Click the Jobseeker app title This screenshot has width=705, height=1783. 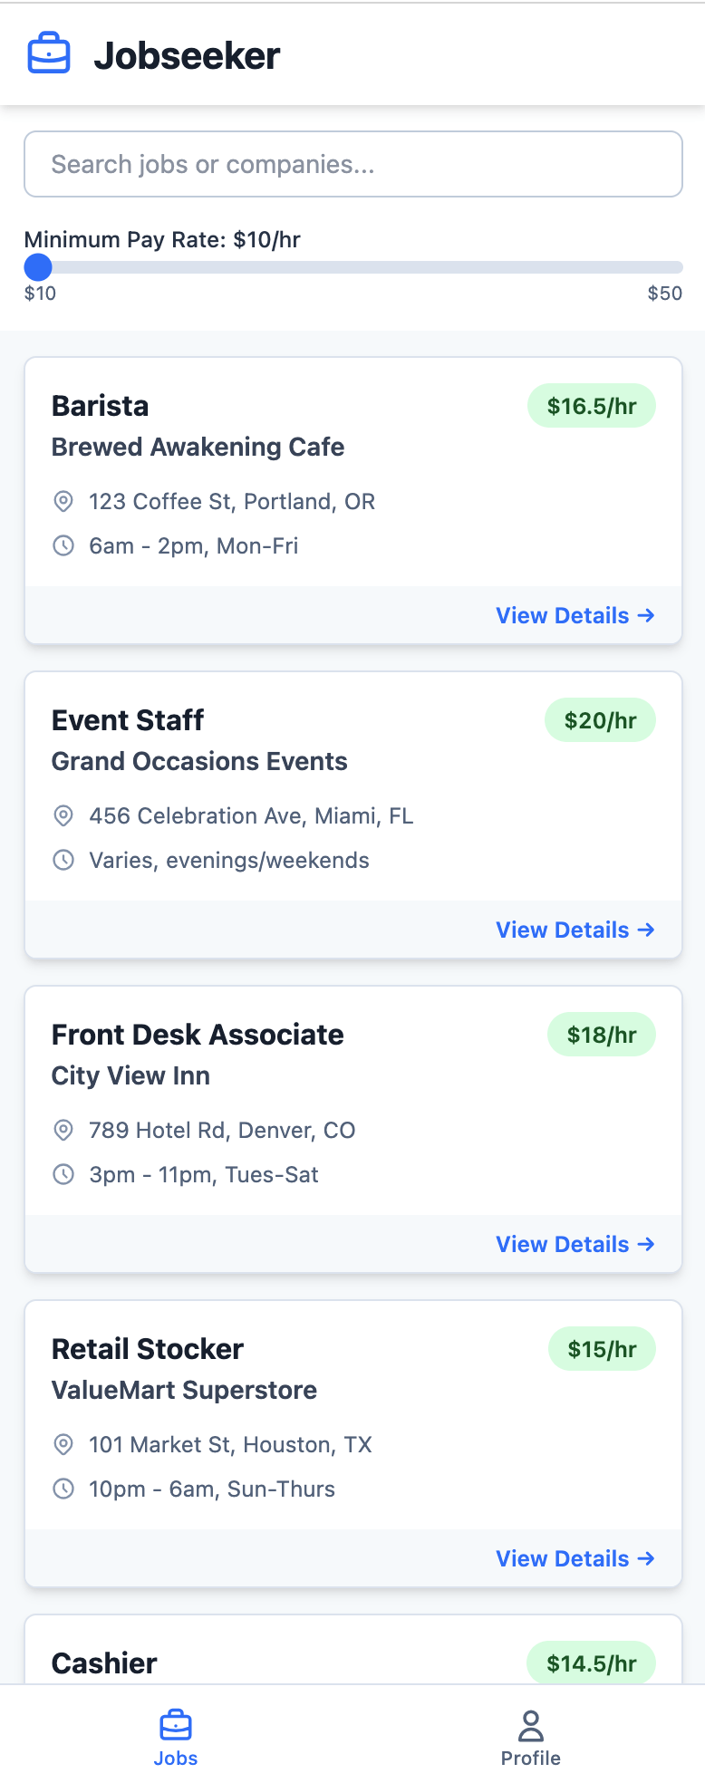(x=187, y=55)
